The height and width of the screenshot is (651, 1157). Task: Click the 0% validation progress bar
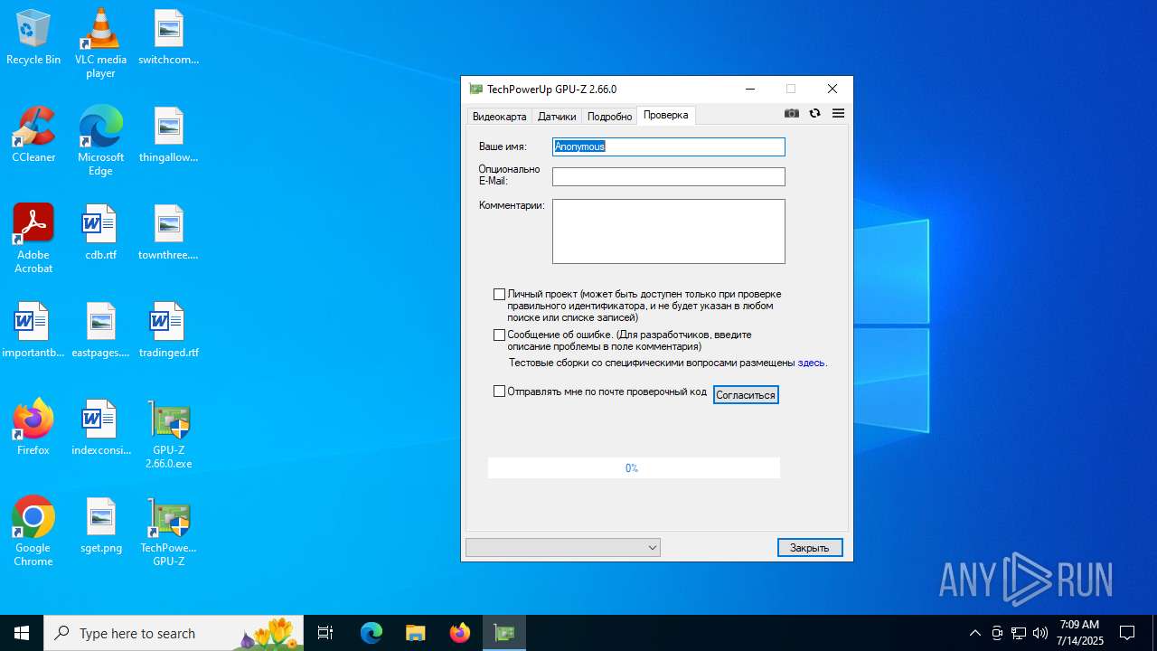(634, 467)
